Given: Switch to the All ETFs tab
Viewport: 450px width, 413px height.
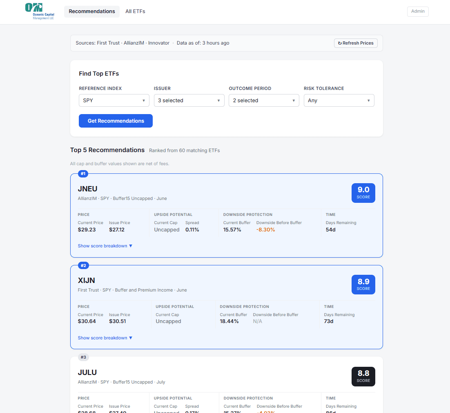Looking at the screenshot, I should tap(135, 11).
